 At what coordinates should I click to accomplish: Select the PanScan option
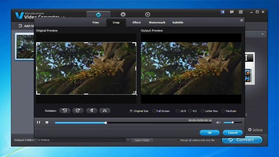223,111
